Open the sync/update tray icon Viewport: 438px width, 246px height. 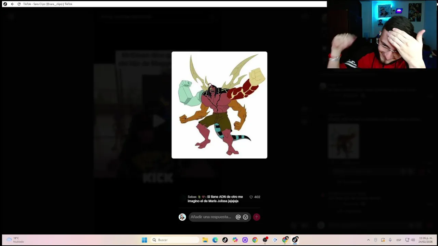(383, 240)
